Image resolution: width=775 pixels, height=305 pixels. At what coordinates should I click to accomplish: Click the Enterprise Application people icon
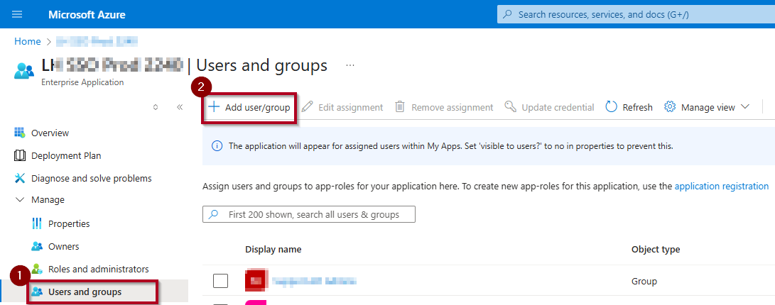23,70
